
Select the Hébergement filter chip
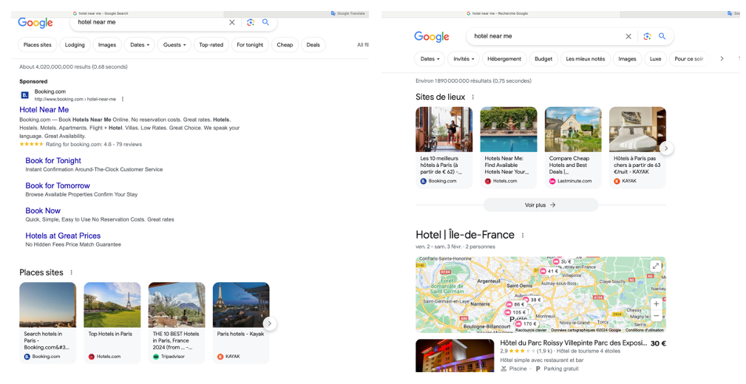pyautogui.click(x=504, y=59)
